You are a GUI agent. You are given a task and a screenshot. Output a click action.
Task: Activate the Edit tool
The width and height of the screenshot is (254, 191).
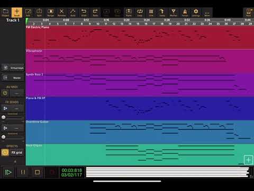(28, 12)
